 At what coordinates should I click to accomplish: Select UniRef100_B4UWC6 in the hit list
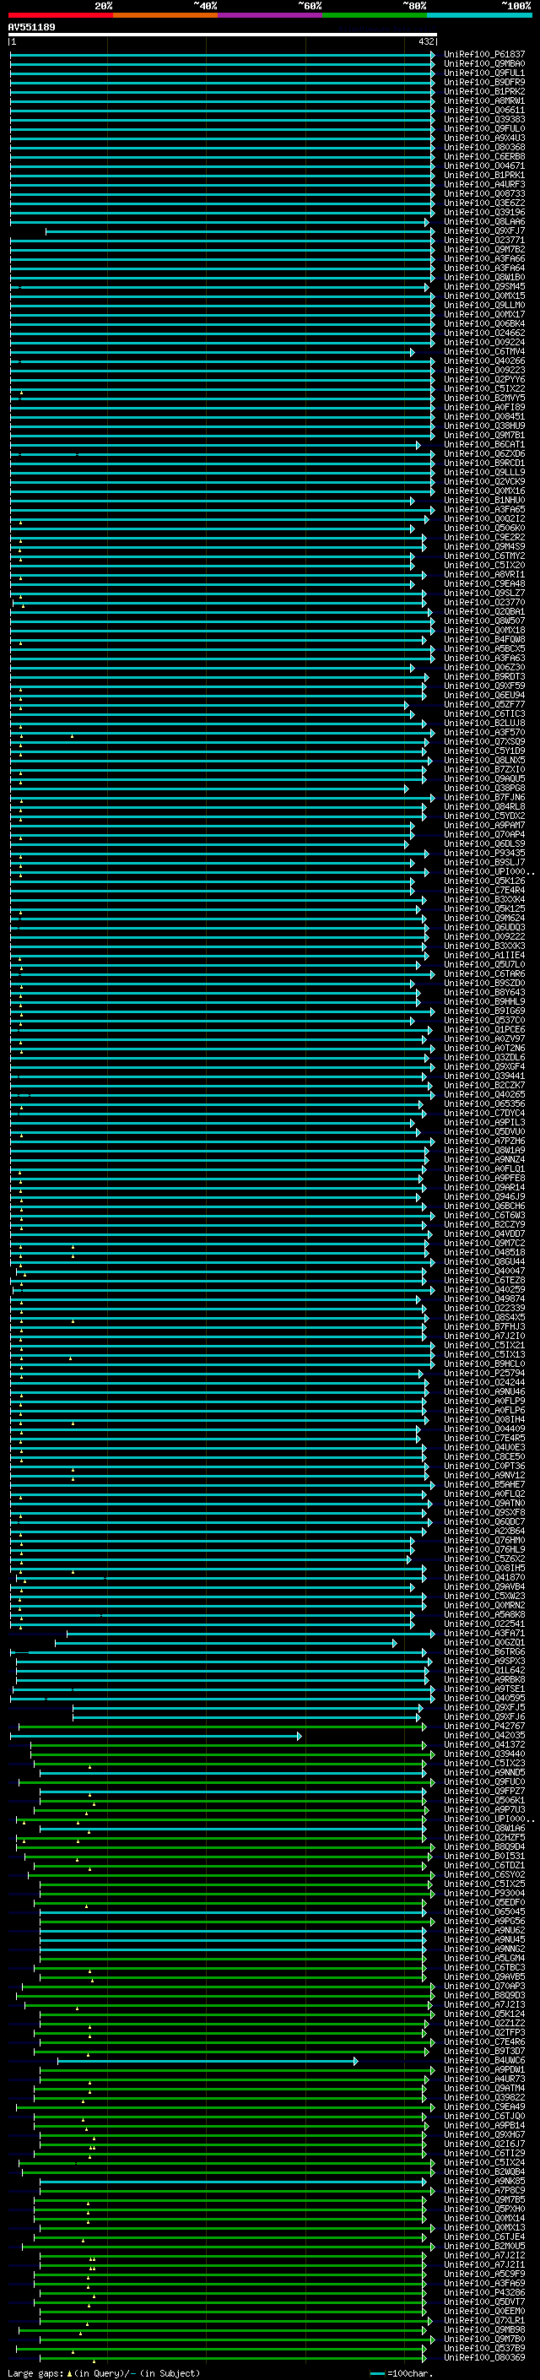pyautogui.click(x=484, y=2060)
